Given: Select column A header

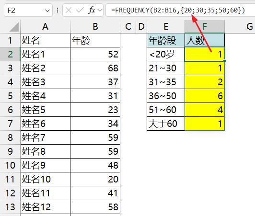Looking at the screenshot, I should [x=45, y=26].
